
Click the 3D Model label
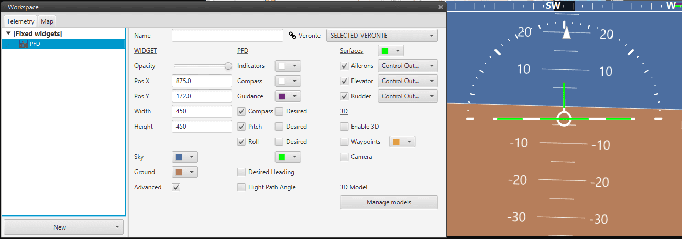(x=354, y=187)
